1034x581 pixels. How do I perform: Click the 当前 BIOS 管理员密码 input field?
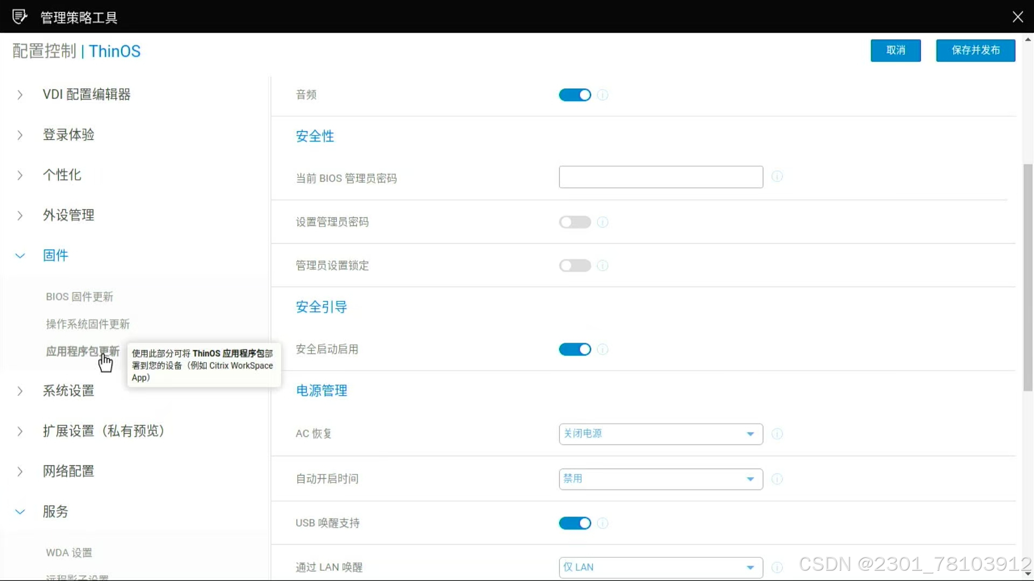661,177
